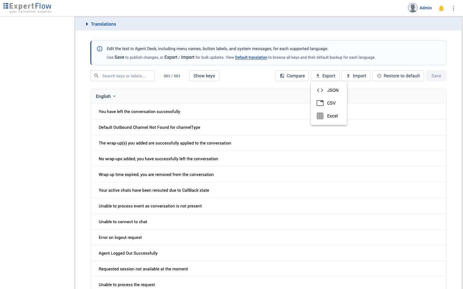Select 'Unable to process the request' row
The height and width of the screenshot is (289, 463).
268,283
